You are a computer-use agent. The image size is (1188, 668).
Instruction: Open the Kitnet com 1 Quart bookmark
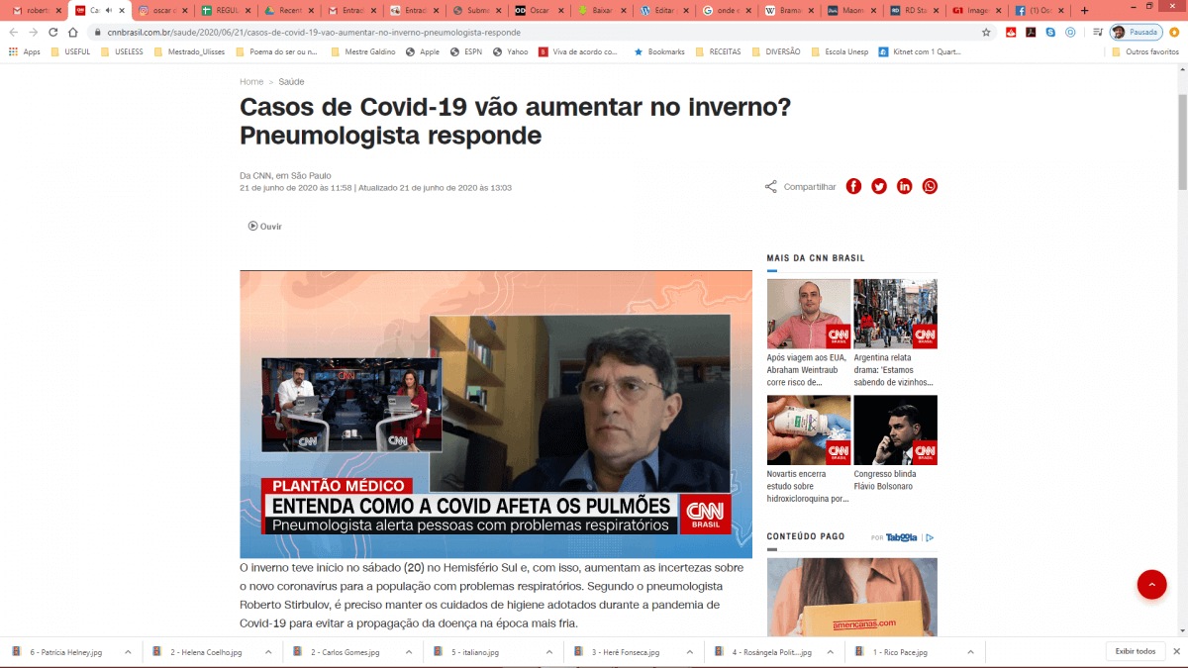point(919,51)
